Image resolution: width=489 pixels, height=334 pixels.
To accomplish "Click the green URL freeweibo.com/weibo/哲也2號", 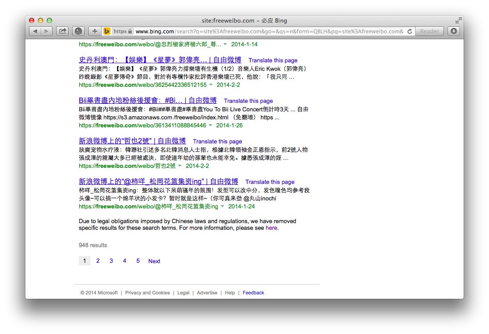I will (127, 166).
